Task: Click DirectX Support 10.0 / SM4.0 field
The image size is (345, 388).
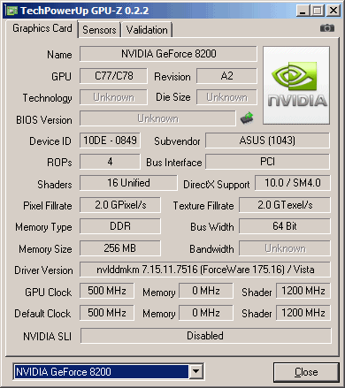Action: [293, 183]
